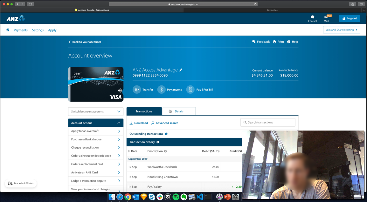
Task: Toggle Safari sidebar button
Action: (x=30, y=4)
